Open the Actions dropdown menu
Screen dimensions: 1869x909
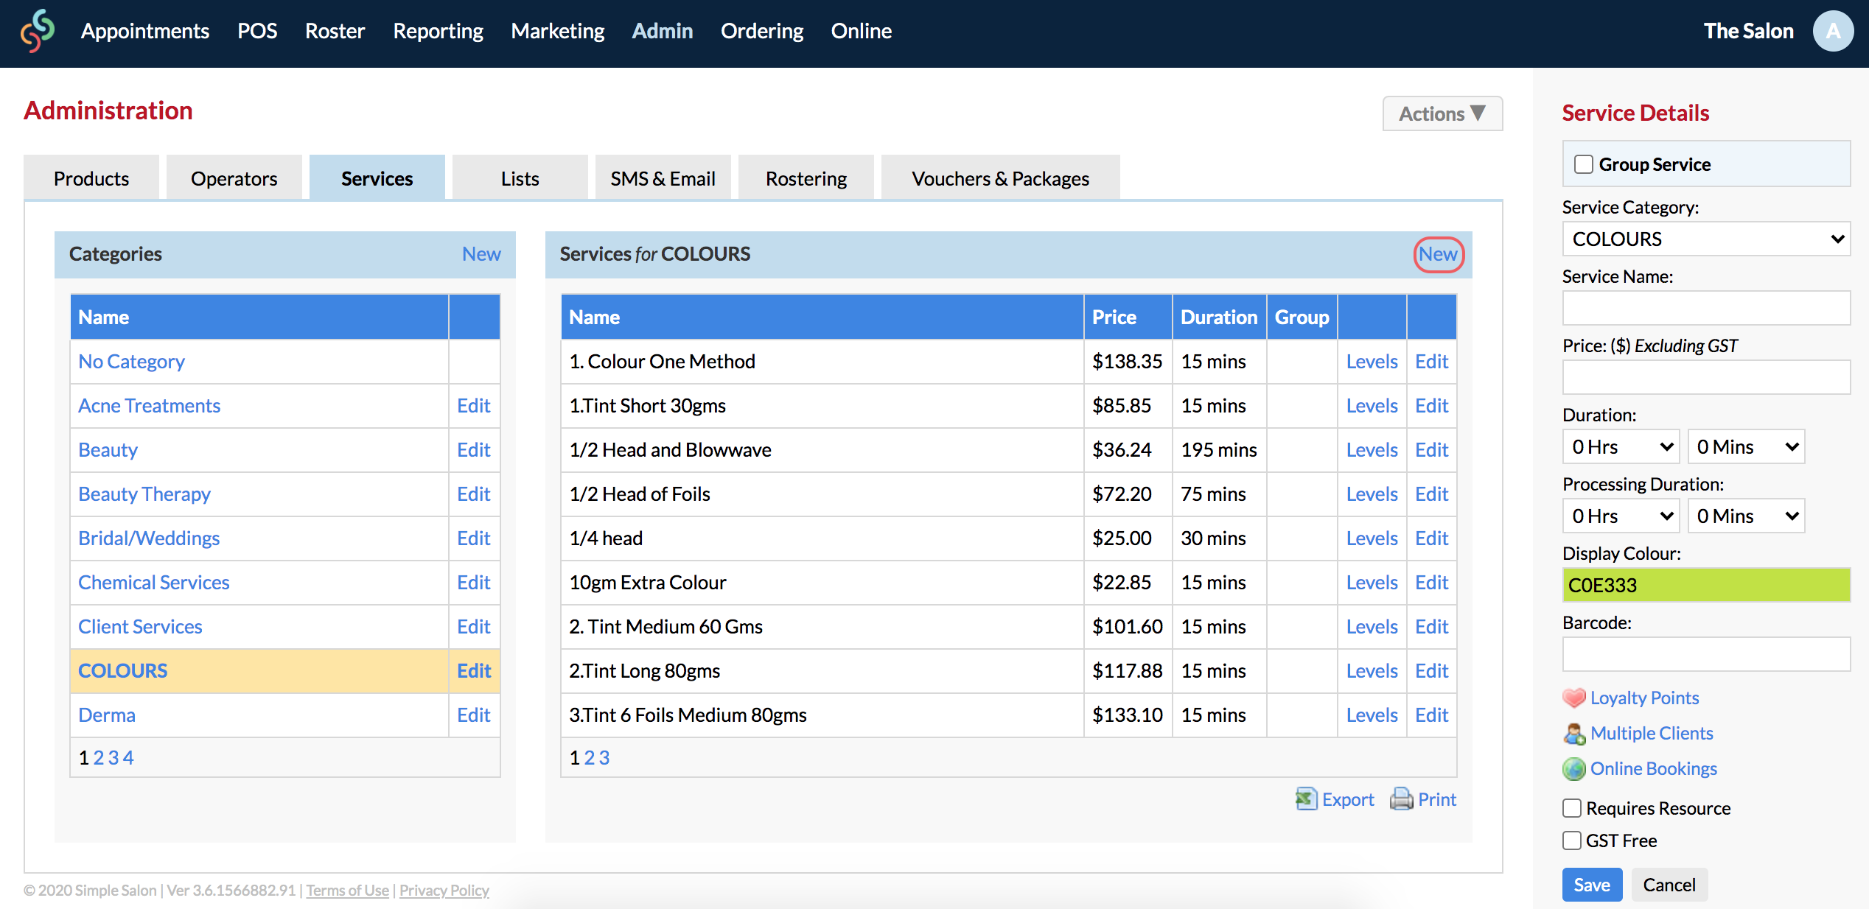point(1442,113)
